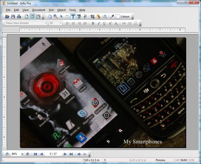
Task: Go back to previous view
Action: pyautogui.click(x=79, y=154)
